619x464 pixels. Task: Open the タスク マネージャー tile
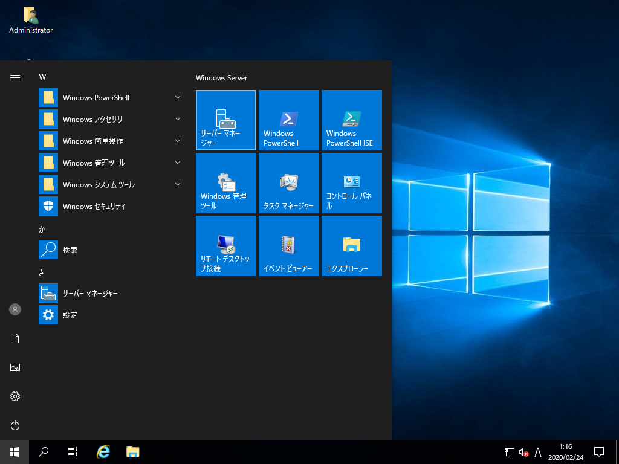click(x=288, y=182)
